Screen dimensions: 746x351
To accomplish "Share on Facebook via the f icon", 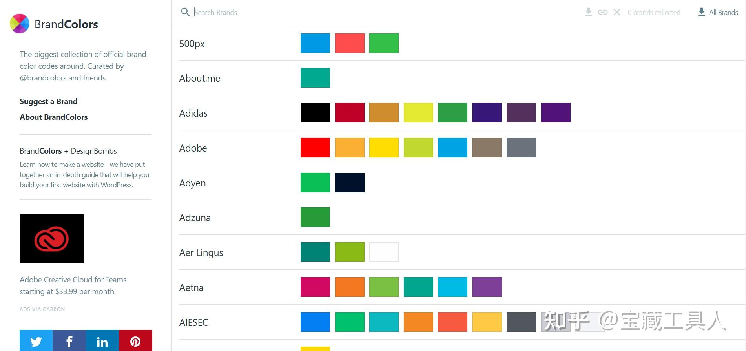I will pos(69,340).
